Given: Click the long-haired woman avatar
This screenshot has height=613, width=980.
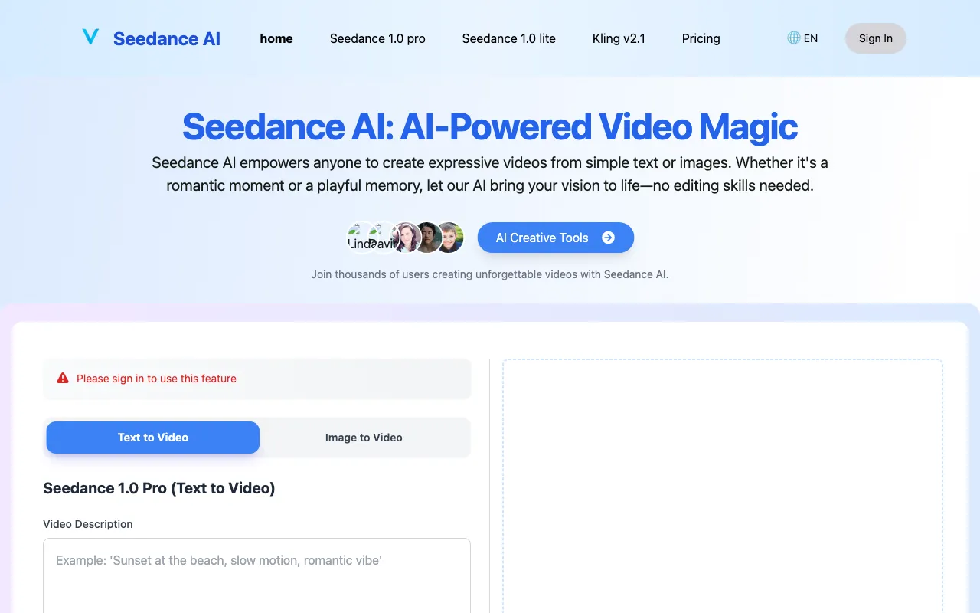Looking at the screenshot, I should [x=405, y=238].
